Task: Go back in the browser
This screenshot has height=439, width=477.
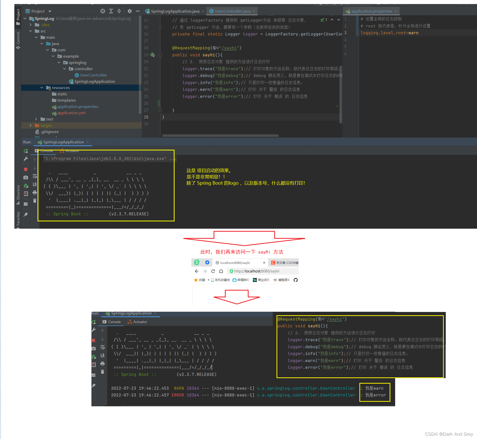Action: (x=197, y=271)
